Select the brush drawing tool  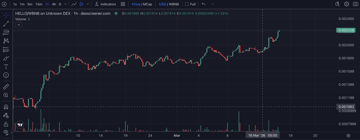6,58
